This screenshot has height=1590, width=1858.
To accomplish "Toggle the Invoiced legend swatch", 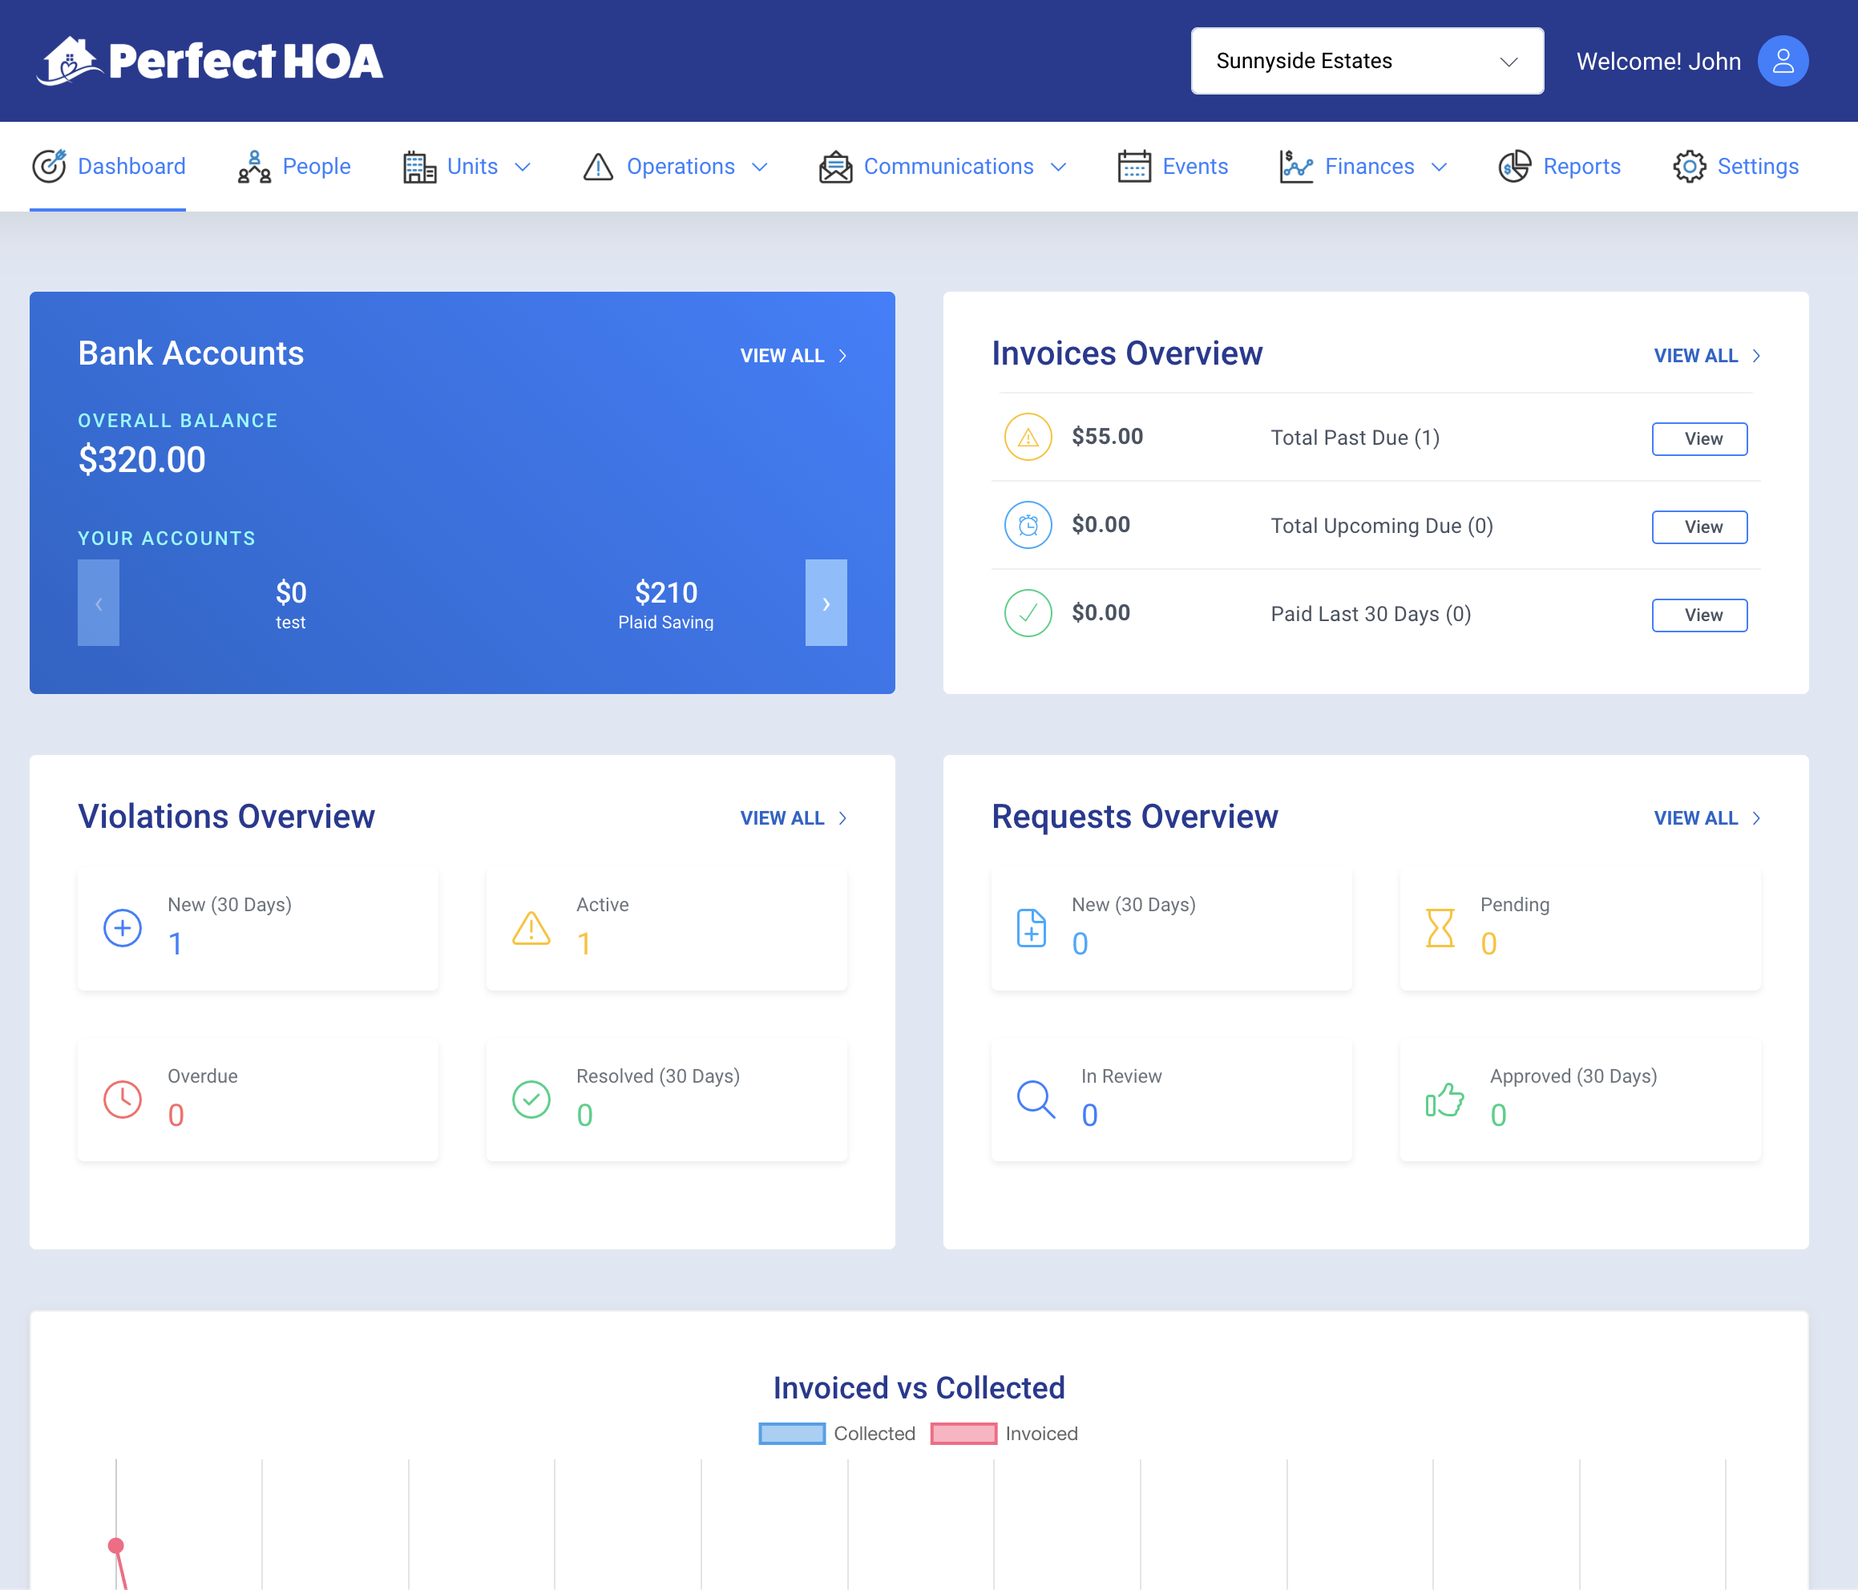I will [963, 1433].
